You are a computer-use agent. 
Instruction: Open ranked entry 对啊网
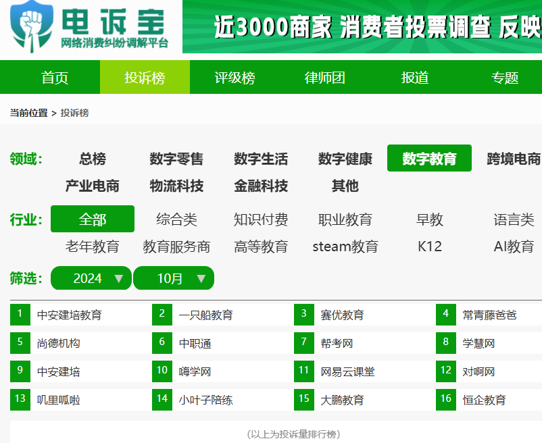click(x=478, y=371)
